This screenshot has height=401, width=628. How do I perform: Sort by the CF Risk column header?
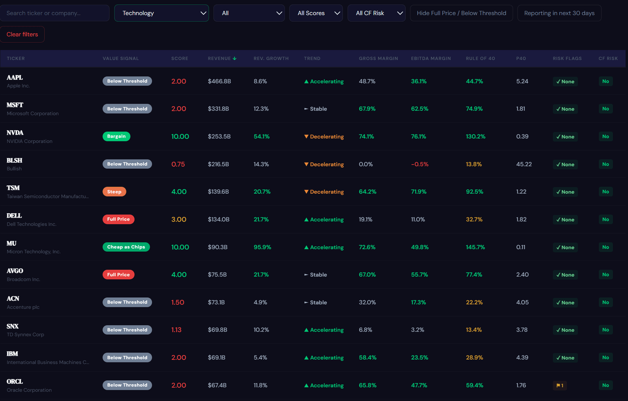pos(608,58)
